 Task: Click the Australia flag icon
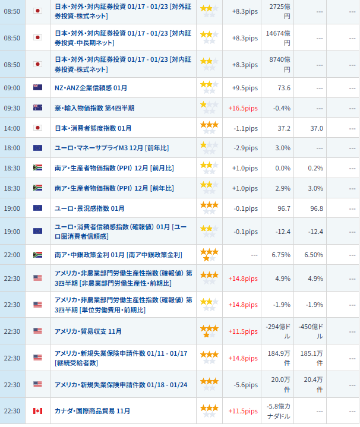click(37, 108)
